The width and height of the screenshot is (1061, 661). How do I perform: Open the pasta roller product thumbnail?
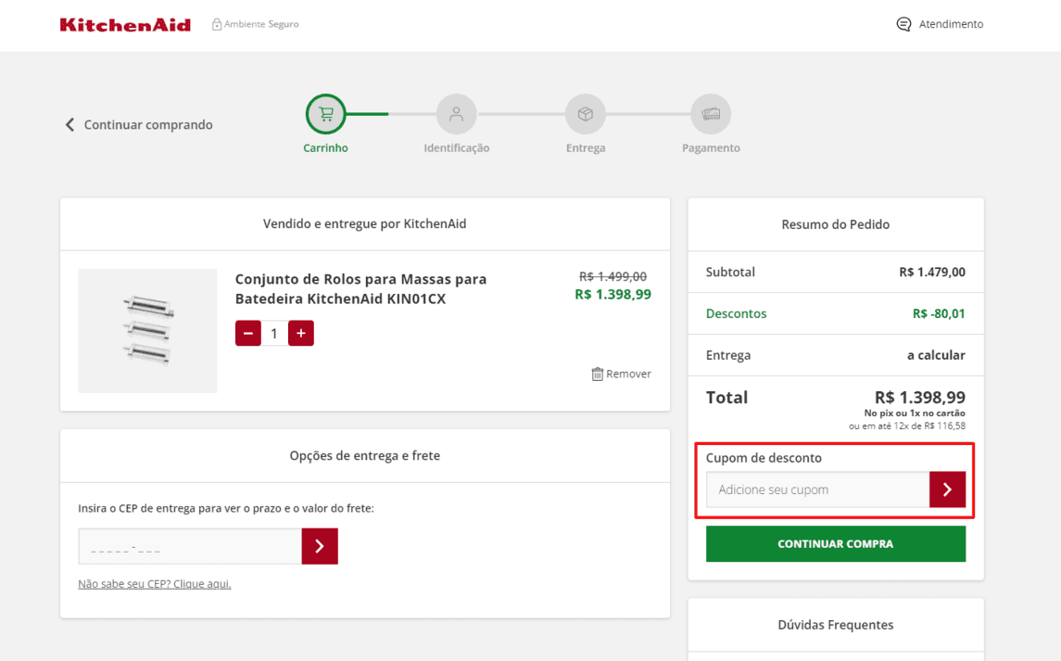147,330
